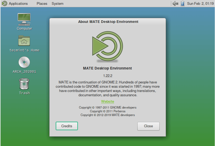Select the ARCH_202001 disc icon
The width and height of the screenshot is (215, 146).
point(24,62)
